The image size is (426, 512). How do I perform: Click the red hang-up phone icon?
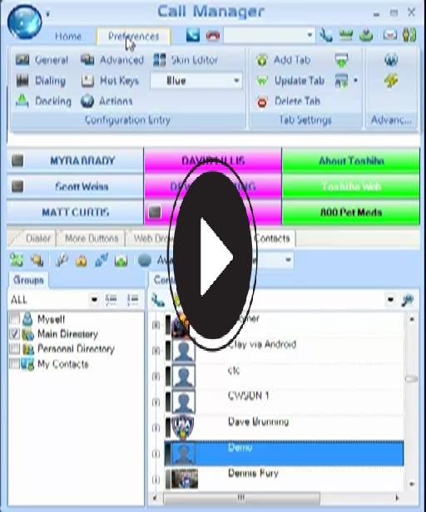[213, 35]
